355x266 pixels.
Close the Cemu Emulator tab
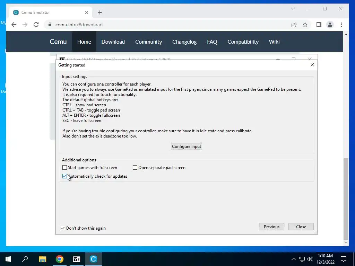pos(86,12)
